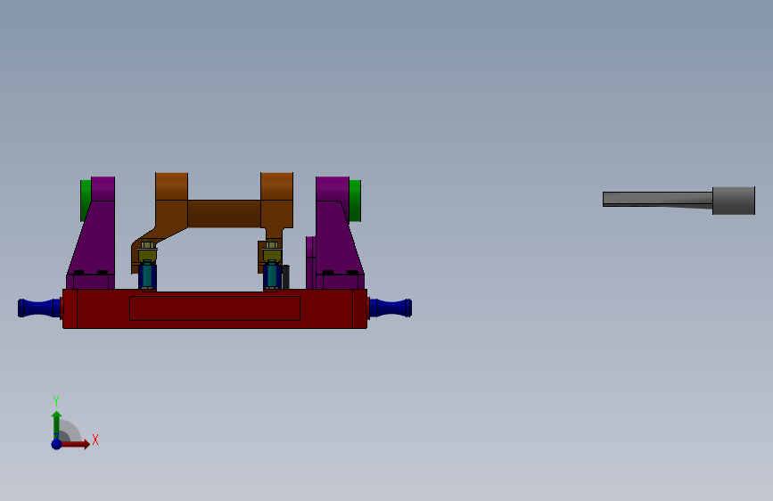Click the green Y label of triad
Image resolution: width=773 pixels, height=501 pixels.
[56, 401]
